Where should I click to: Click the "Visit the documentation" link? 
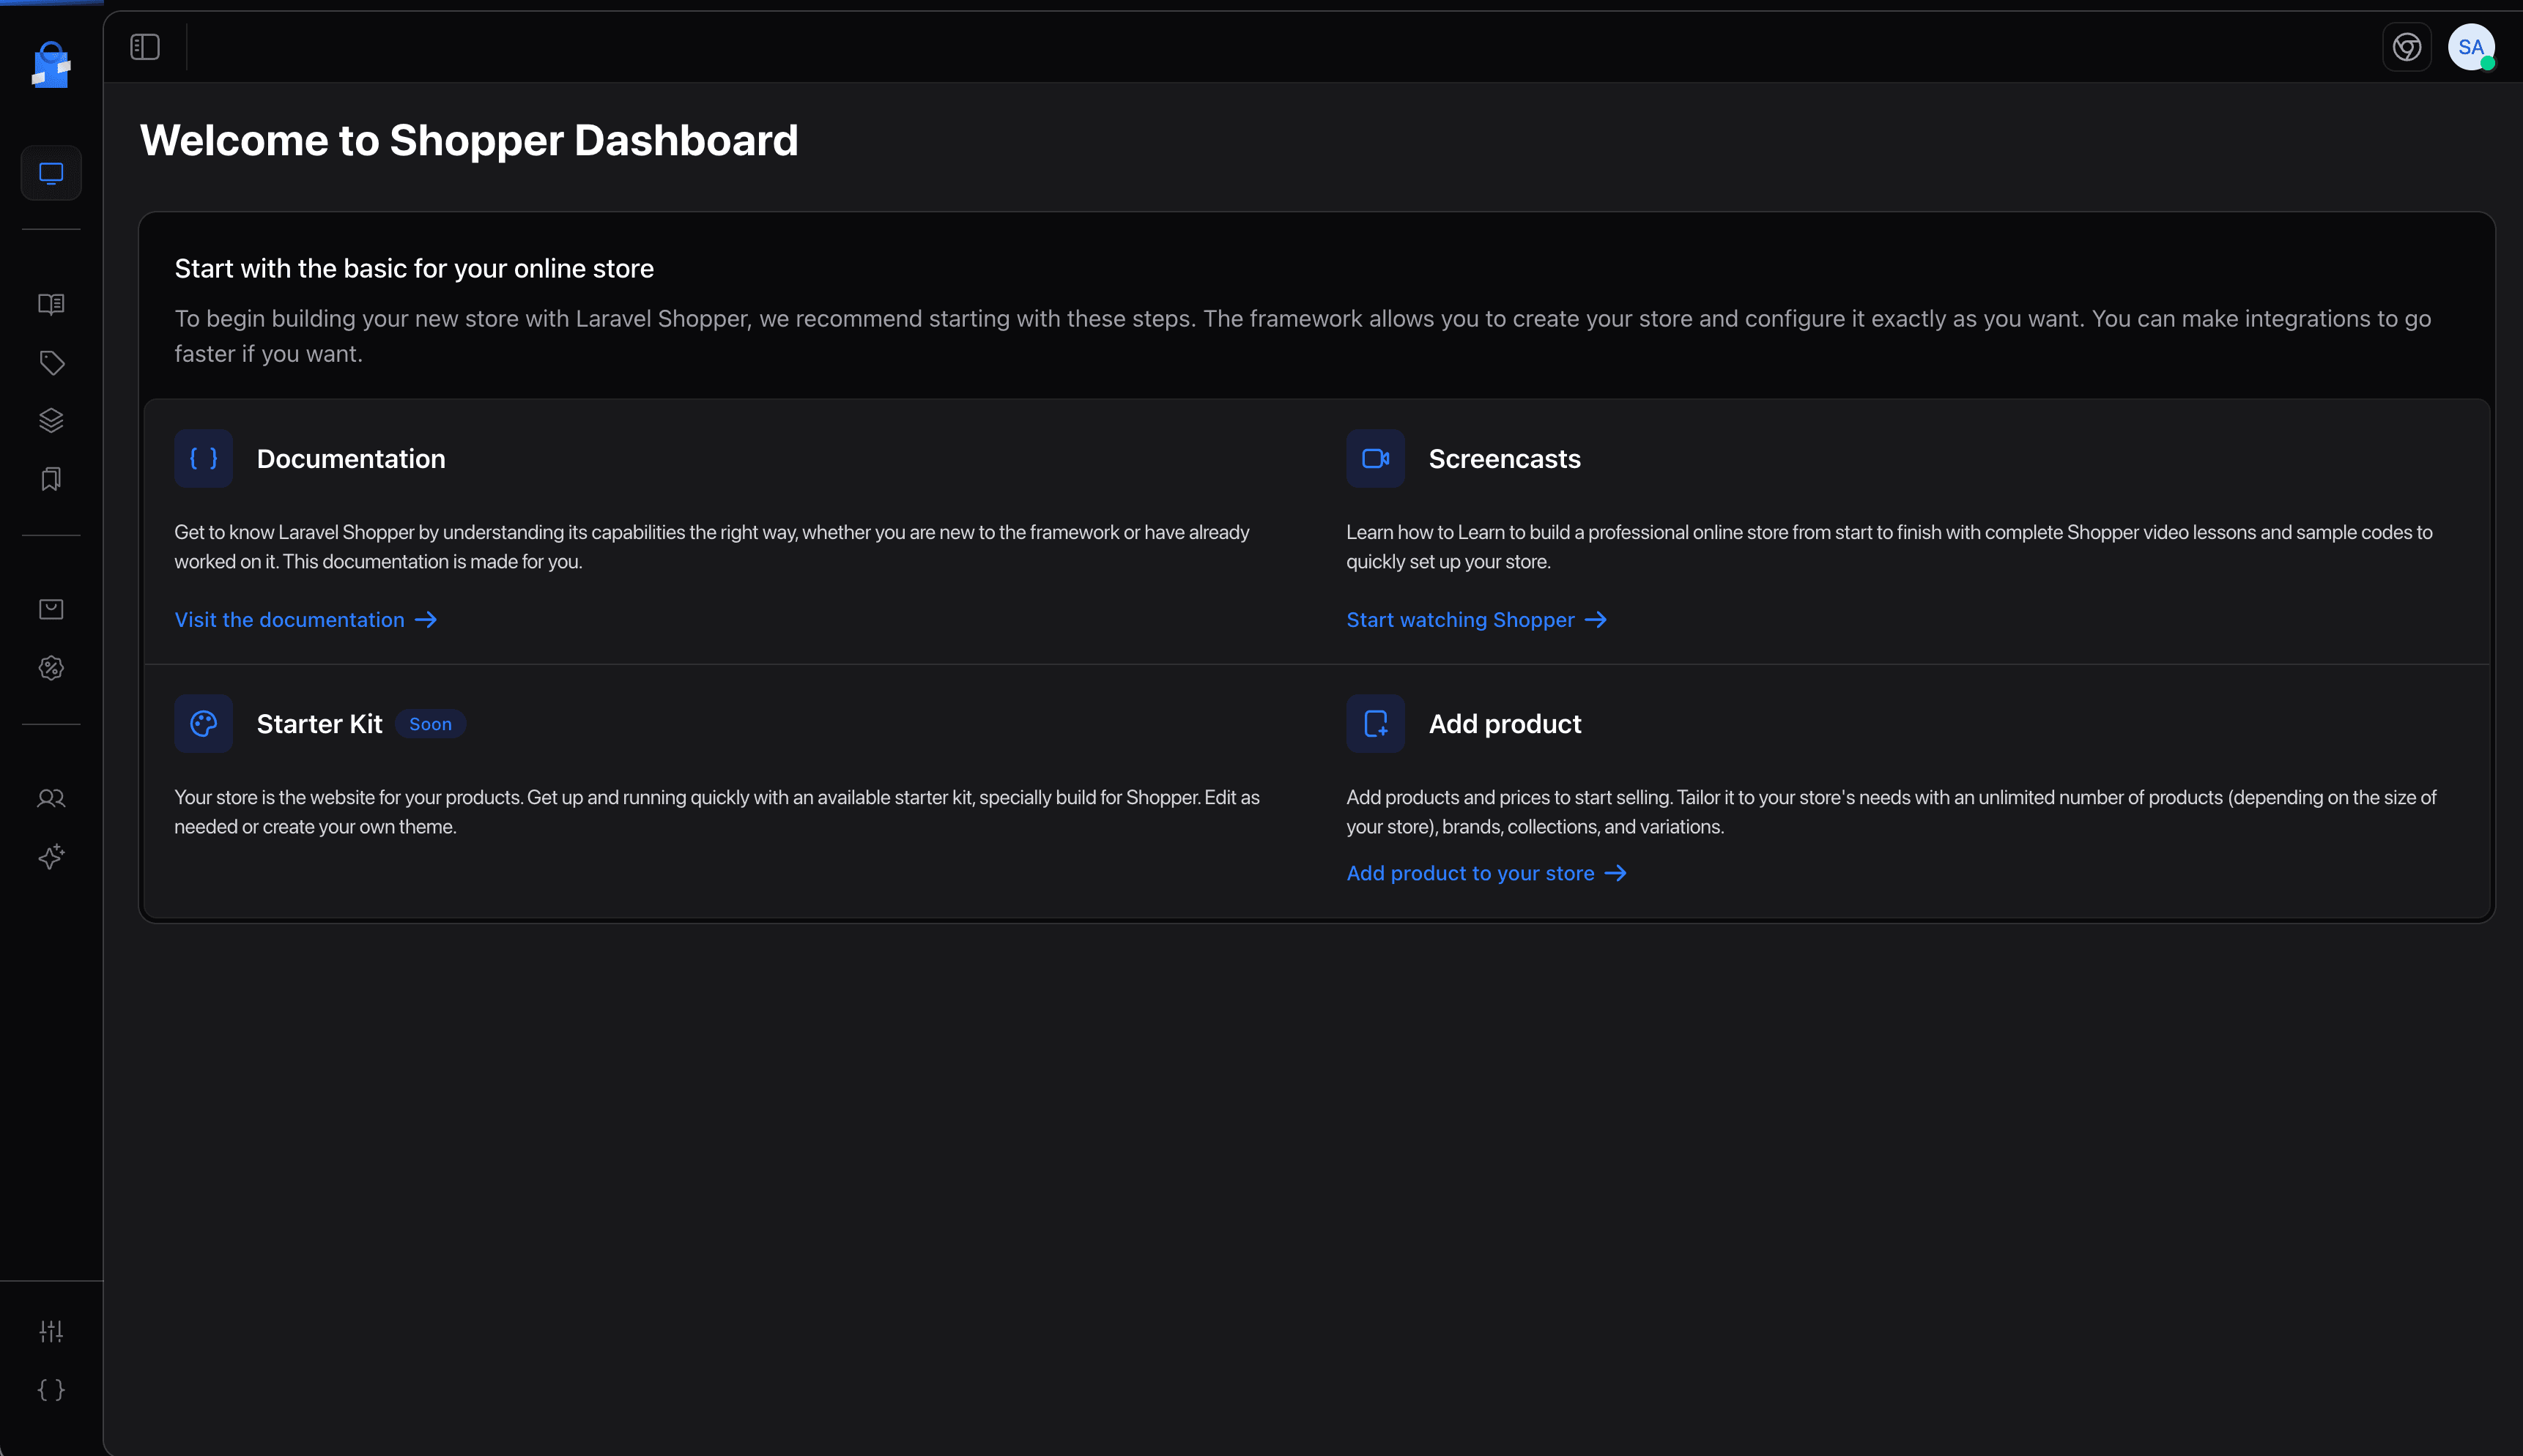pyautogui.click(x=289, y=620)
